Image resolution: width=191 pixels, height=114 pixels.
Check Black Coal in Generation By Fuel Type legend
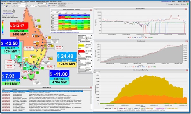104,108
